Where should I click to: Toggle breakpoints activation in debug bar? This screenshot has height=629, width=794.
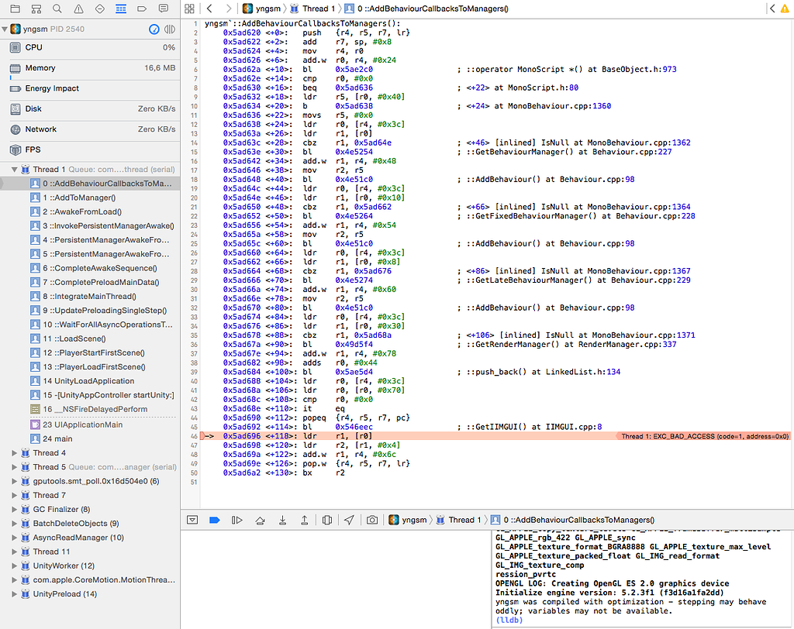(215, 520)
